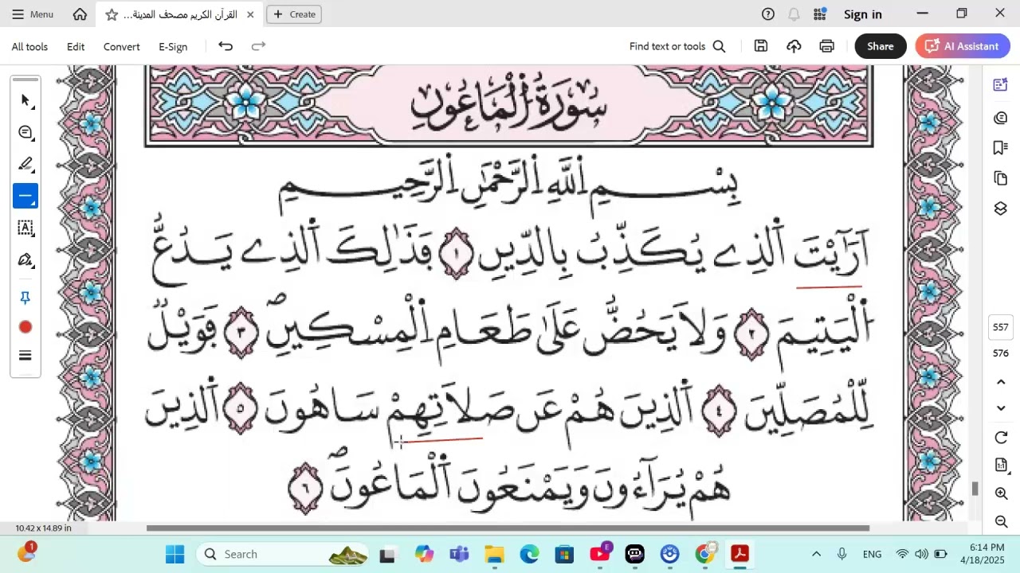Open the fill and sign pen tool
The width and height of the screenshot is (1020, 573).
(x=25, y=260)
